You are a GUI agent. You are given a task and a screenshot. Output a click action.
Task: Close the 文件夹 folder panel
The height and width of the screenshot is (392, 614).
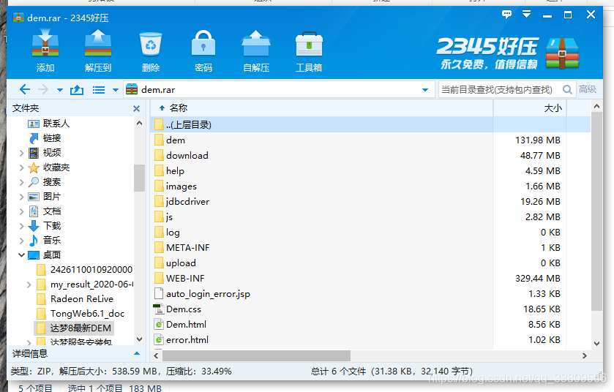pos(136,108)
